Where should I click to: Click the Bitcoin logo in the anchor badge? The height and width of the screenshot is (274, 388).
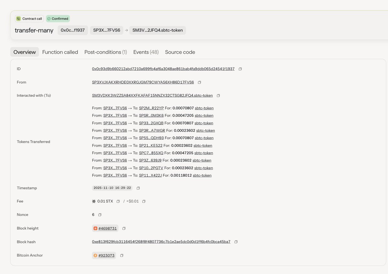pos(95,255)
